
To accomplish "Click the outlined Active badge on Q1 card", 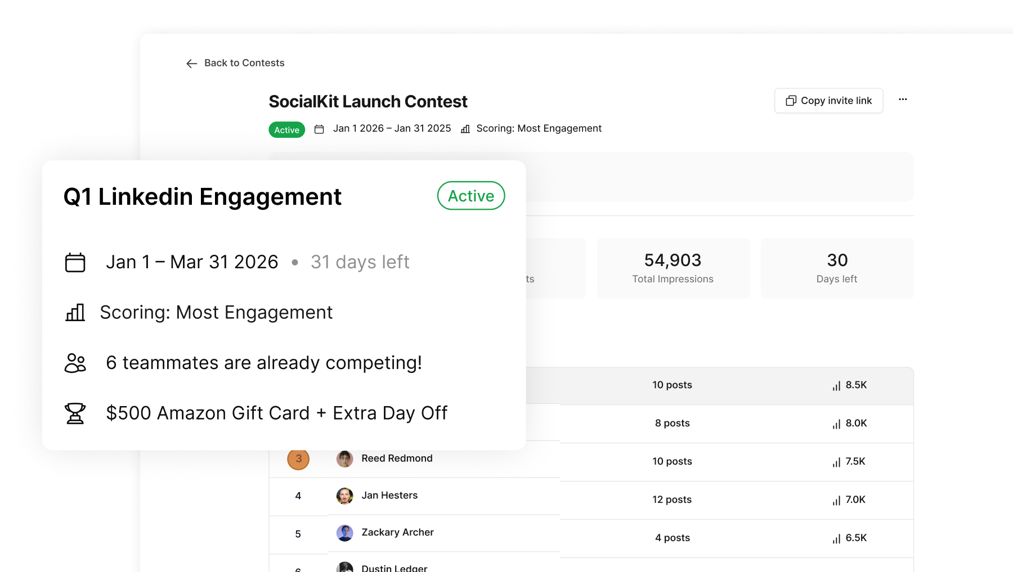I will click(471, 196).
